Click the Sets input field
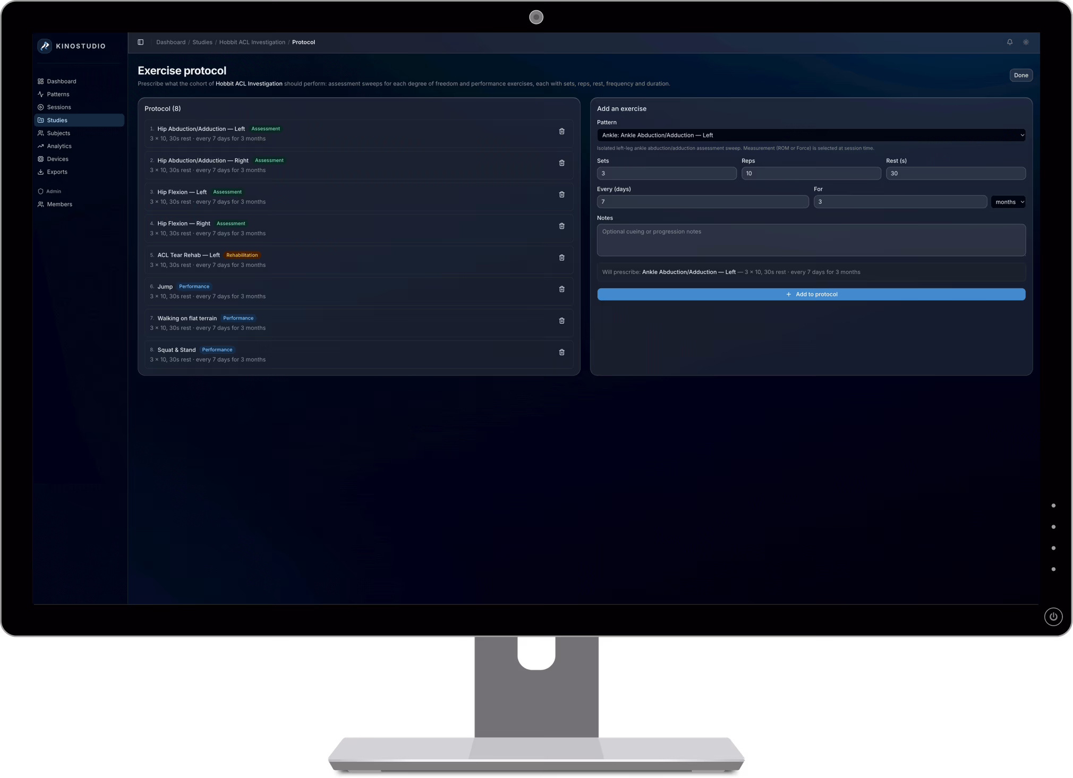Screen dimensions: 1073x778 click(667, 173)
